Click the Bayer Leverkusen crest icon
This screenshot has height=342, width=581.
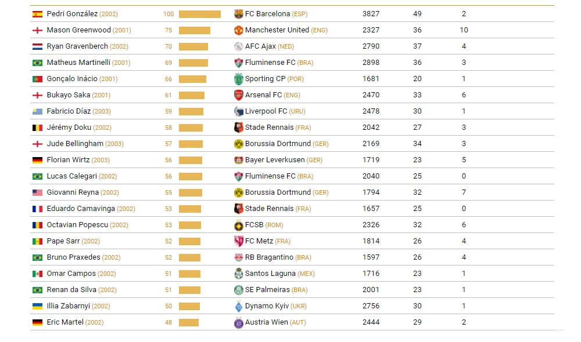238,160
